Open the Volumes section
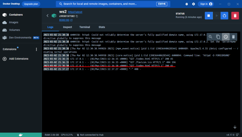The width and height of the screenshot is (242, 137). (14, 30)
